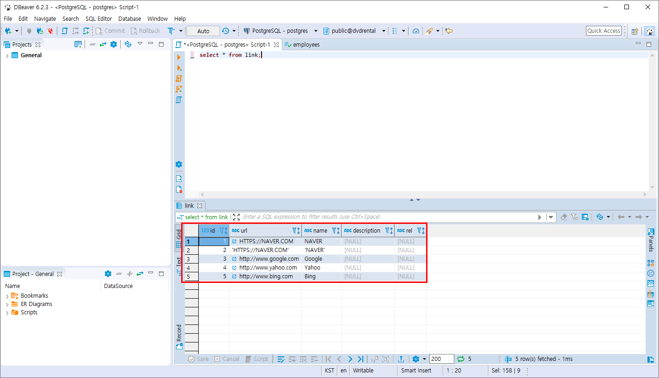This screenshot has width=659, height=378.
Task: Expand the ER Diagrams folder
Action: point(7,304)
